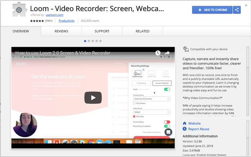The height and width of the screenshot is (157, 251).
Task: Click the video share arrow icon
Action: (167, 53)
